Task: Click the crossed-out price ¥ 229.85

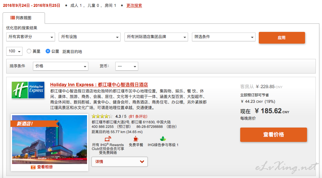Action: [x=265, y=87]
